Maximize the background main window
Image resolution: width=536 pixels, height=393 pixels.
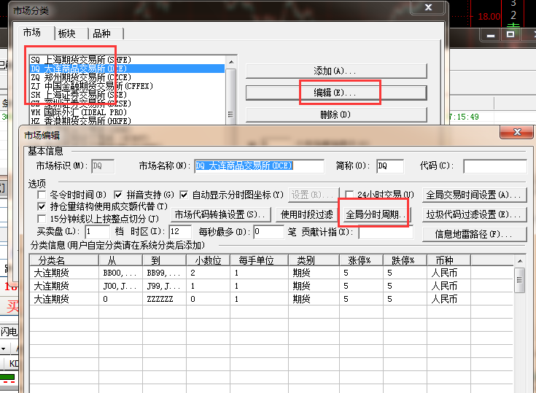[x=510, y=34]
